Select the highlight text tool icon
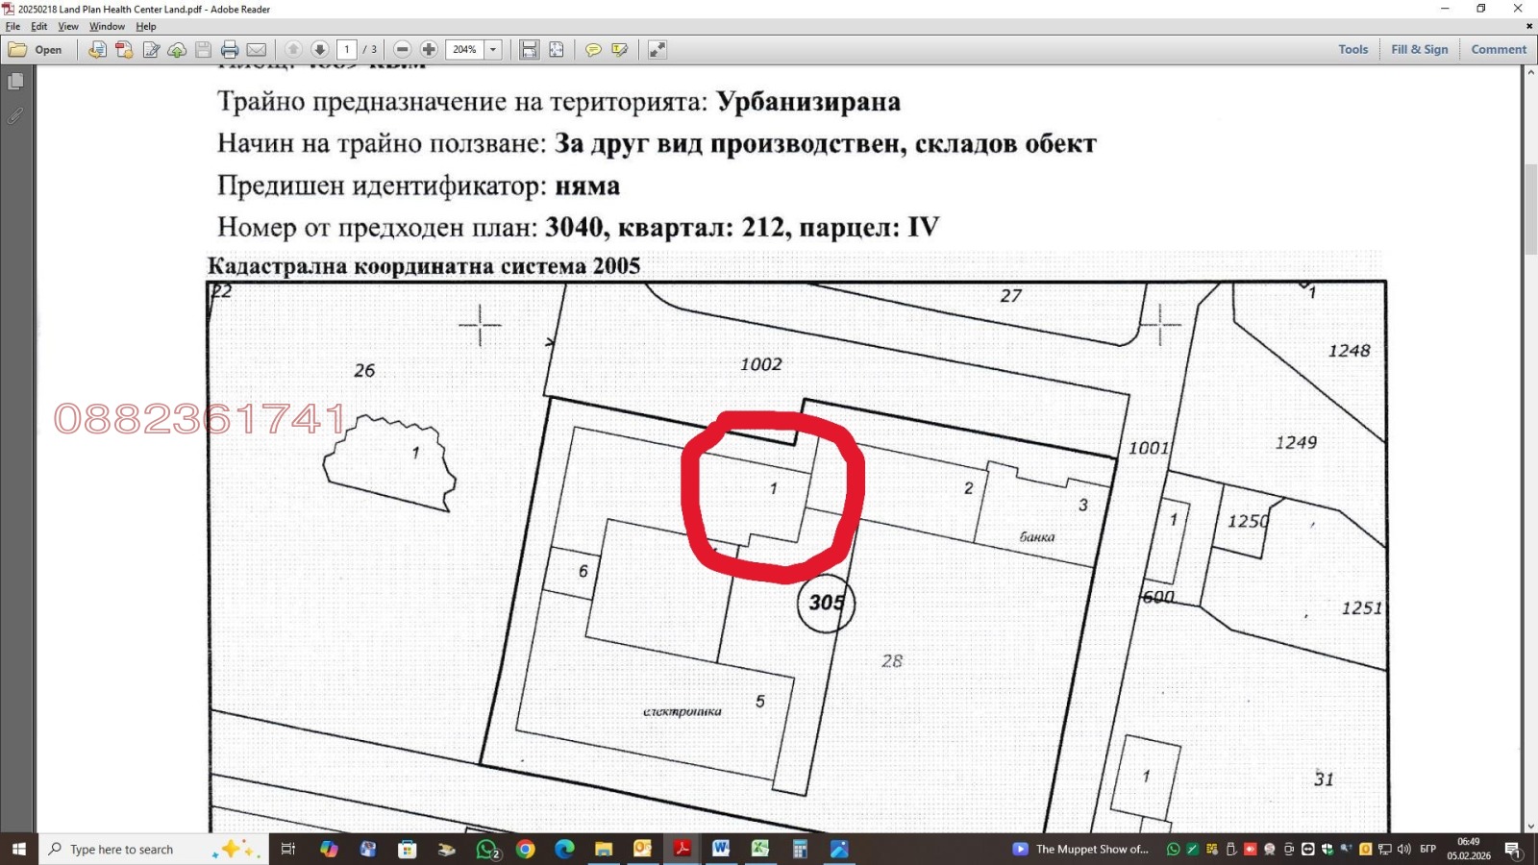This screenshot has height=865, width=1538. pyautogui.click(x=620, y=50)
